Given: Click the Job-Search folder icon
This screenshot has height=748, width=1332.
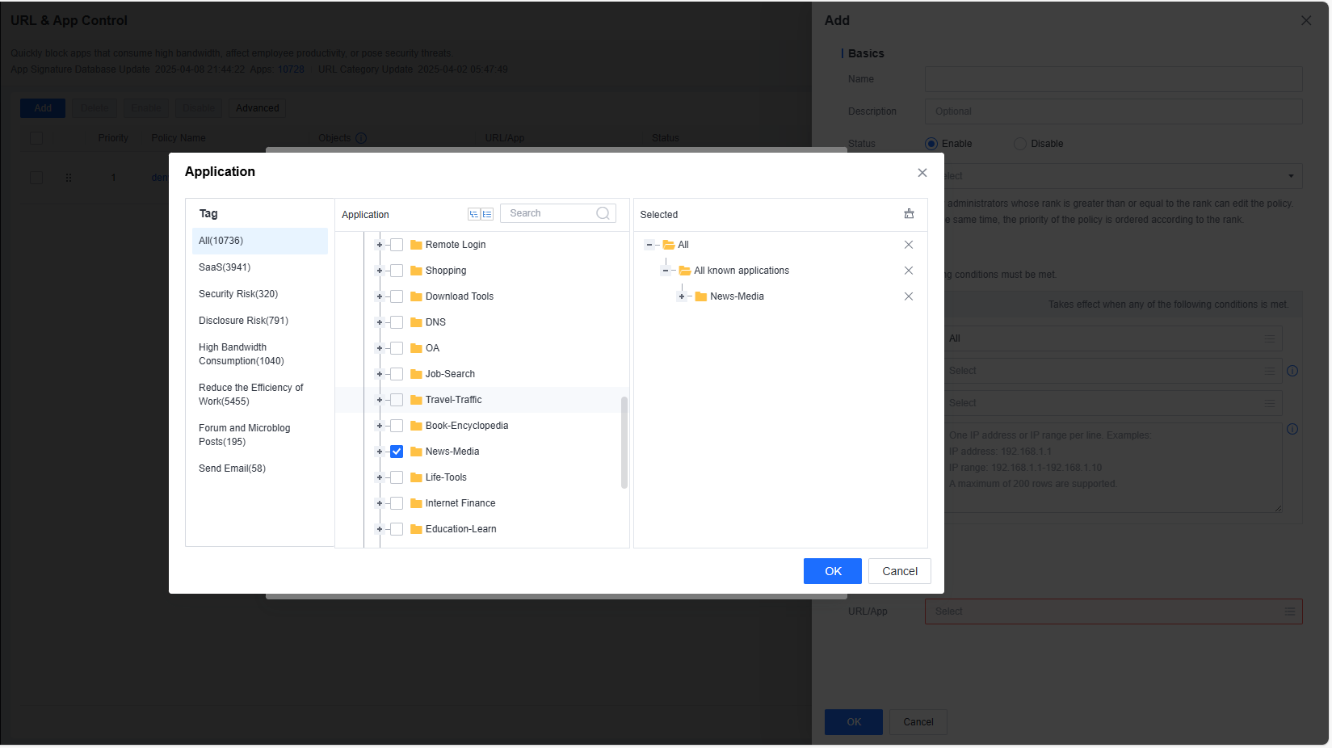Looking at the screenshot, I should click(416, 374).
